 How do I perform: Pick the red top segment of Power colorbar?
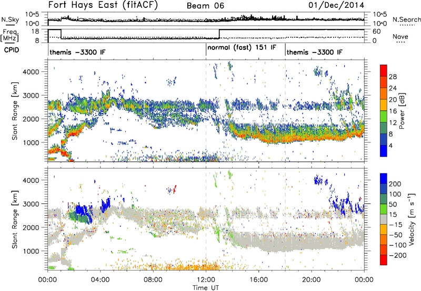[384, 71]
